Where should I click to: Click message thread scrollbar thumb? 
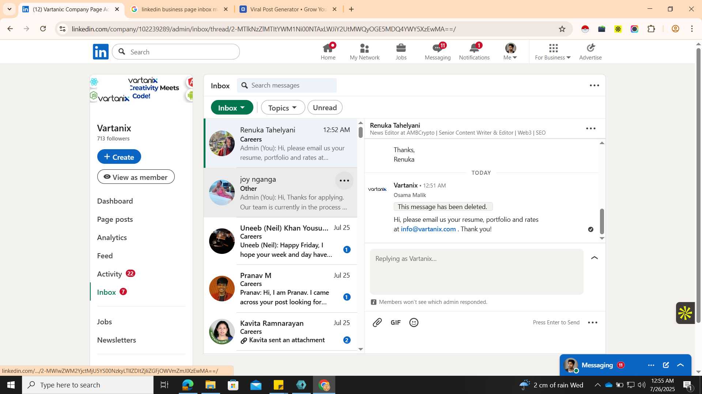[602, 221]
